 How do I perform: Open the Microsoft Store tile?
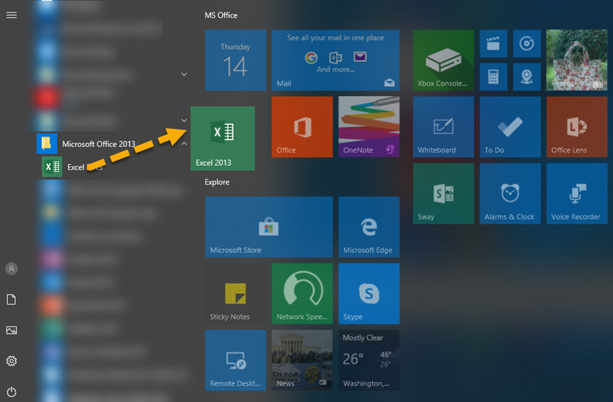[269, 227]
